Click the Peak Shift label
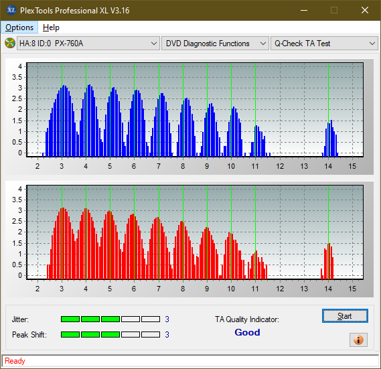Image resolution: width=381 pixels, height=369 pixels. click(x=29, y=335)
